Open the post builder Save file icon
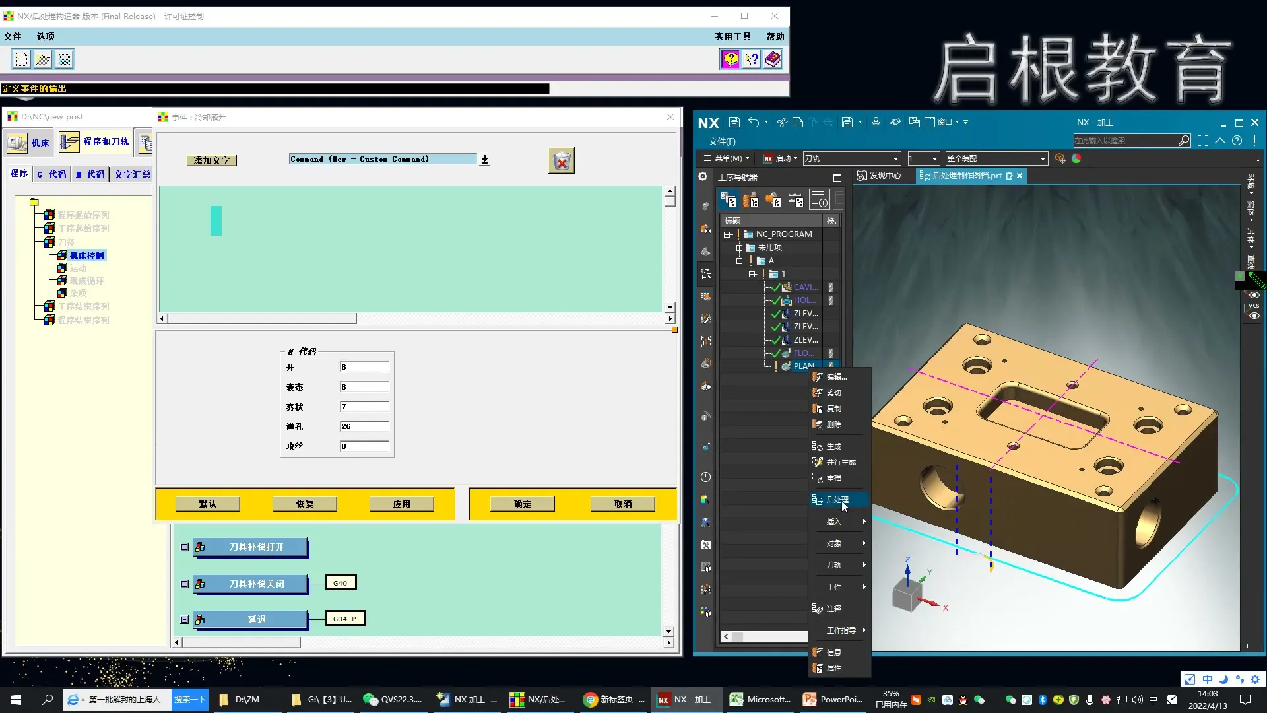Screen dimensions: 1267x713 [64, 59]
